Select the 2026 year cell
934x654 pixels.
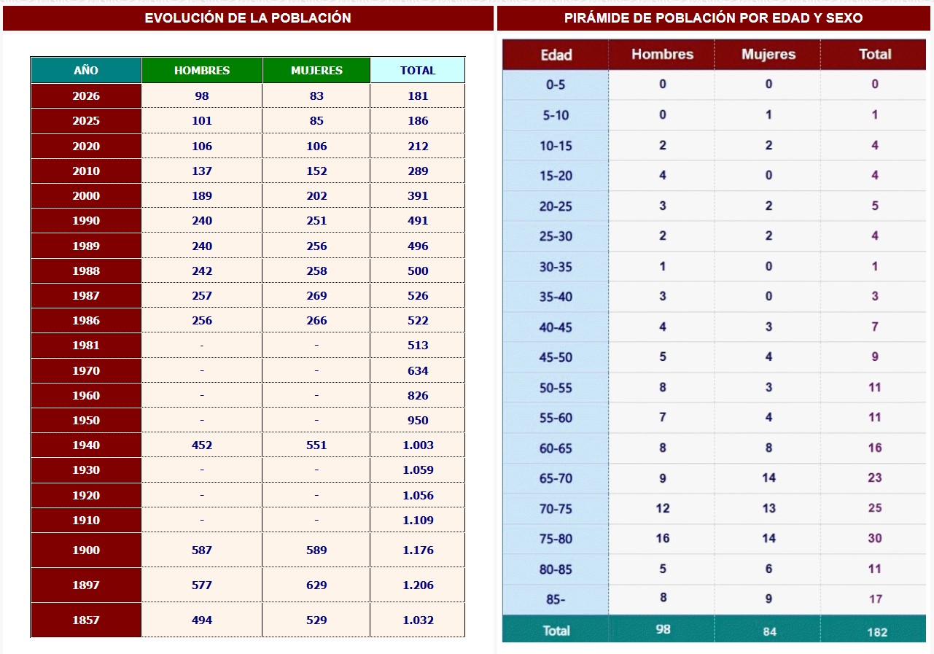point(86,96)
